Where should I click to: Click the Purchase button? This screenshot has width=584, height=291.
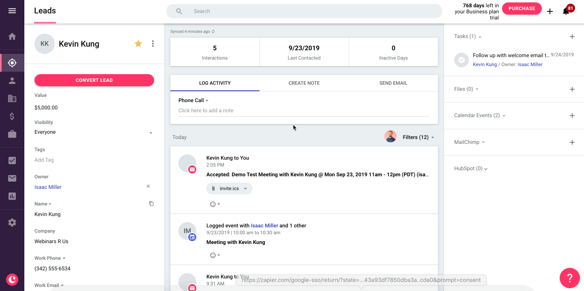(x=522, y=9)
